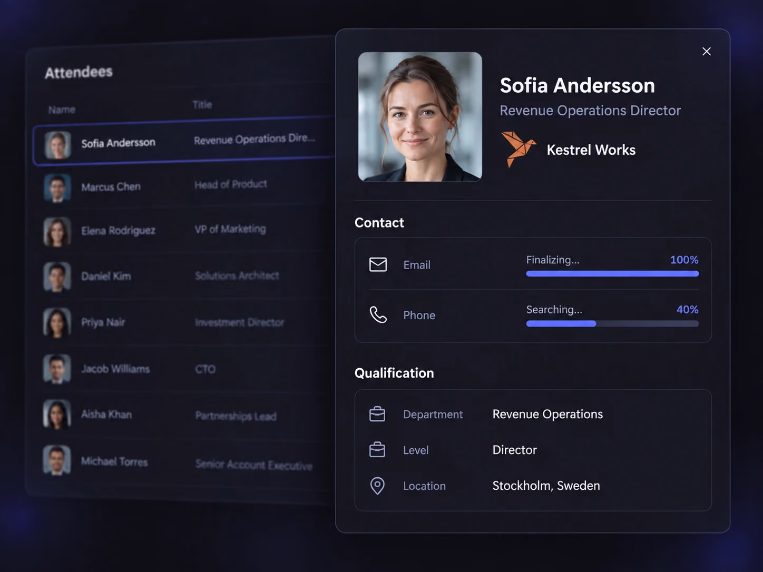
Task: Click the 'CTO' title cell
Action: coord(205,369)
